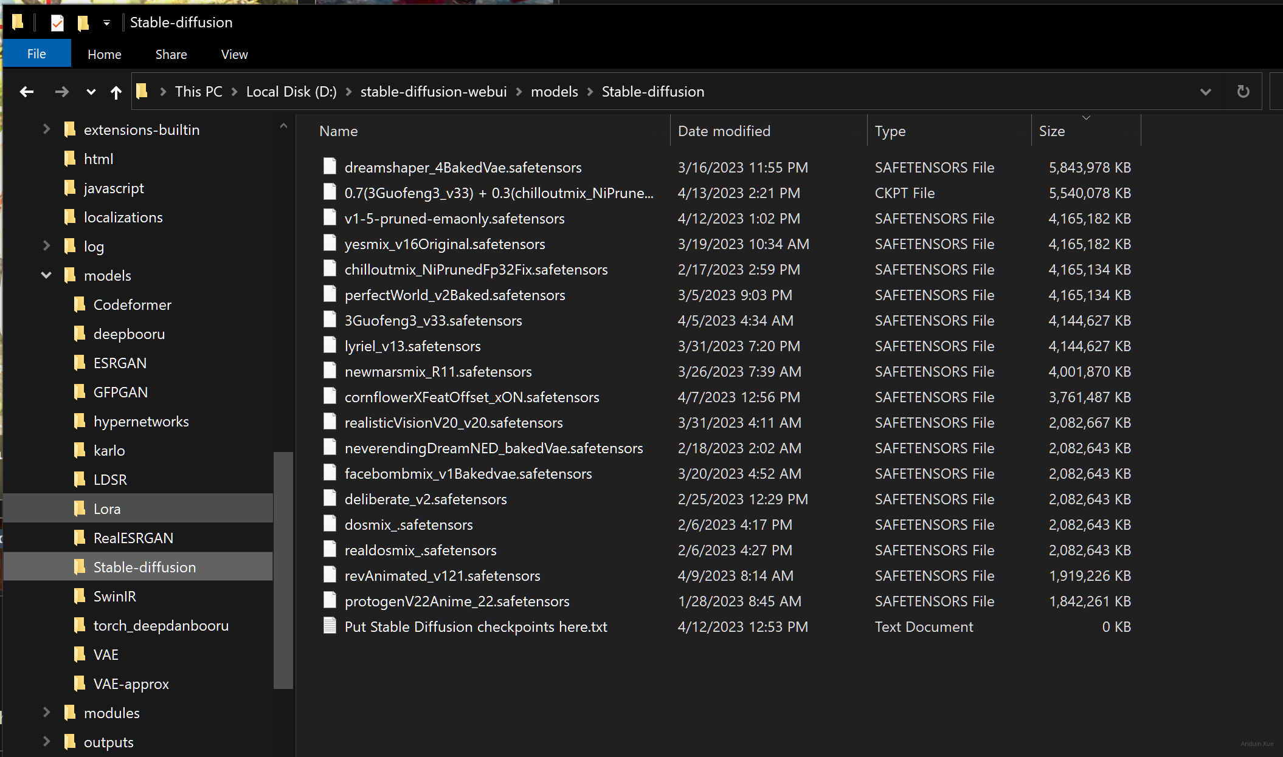Click the Refresh button in address bar
This screenshot has width=1283, height=757.
[x=1243, y=92]
